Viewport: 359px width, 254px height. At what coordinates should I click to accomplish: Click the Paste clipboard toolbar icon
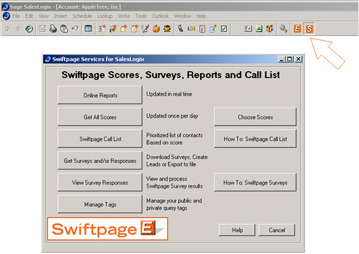pyautogui.click(x=64, y=29)
